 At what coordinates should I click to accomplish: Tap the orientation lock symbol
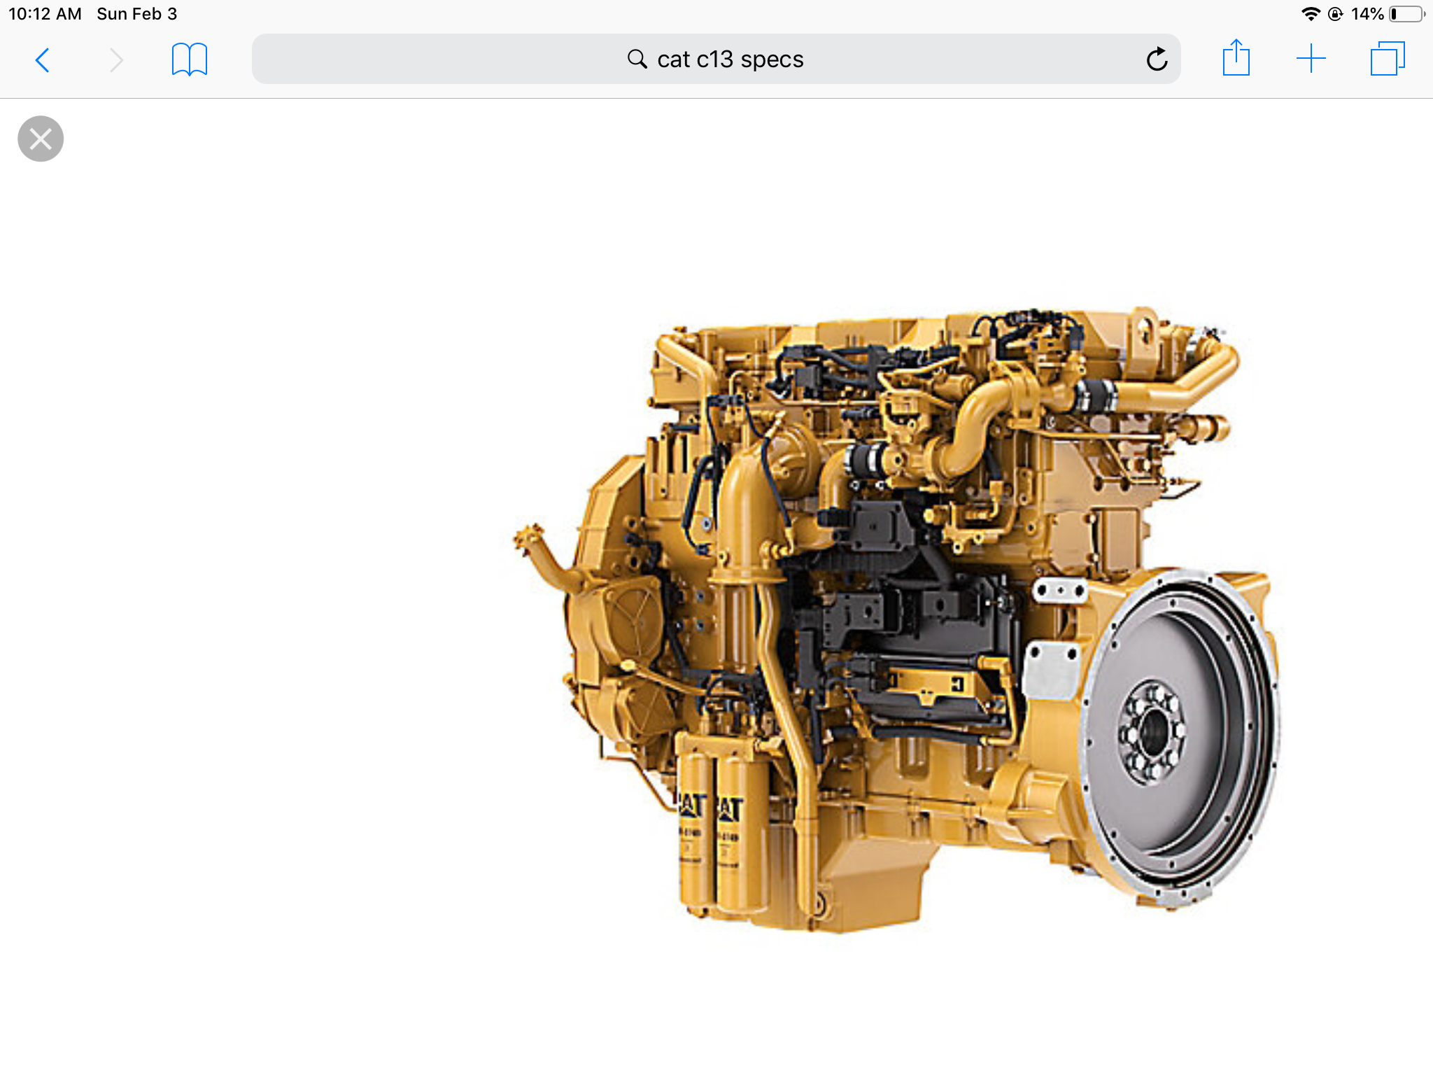(1335, 12)
